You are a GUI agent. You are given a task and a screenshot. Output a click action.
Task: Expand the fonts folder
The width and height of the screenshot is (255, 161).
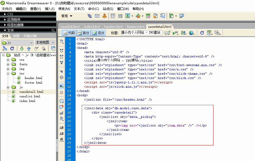tap(8, 64)
